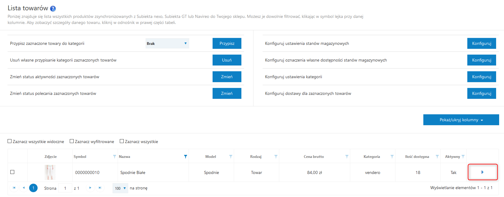Click 'Usuń' to remove category assignment

click(227, 60)
